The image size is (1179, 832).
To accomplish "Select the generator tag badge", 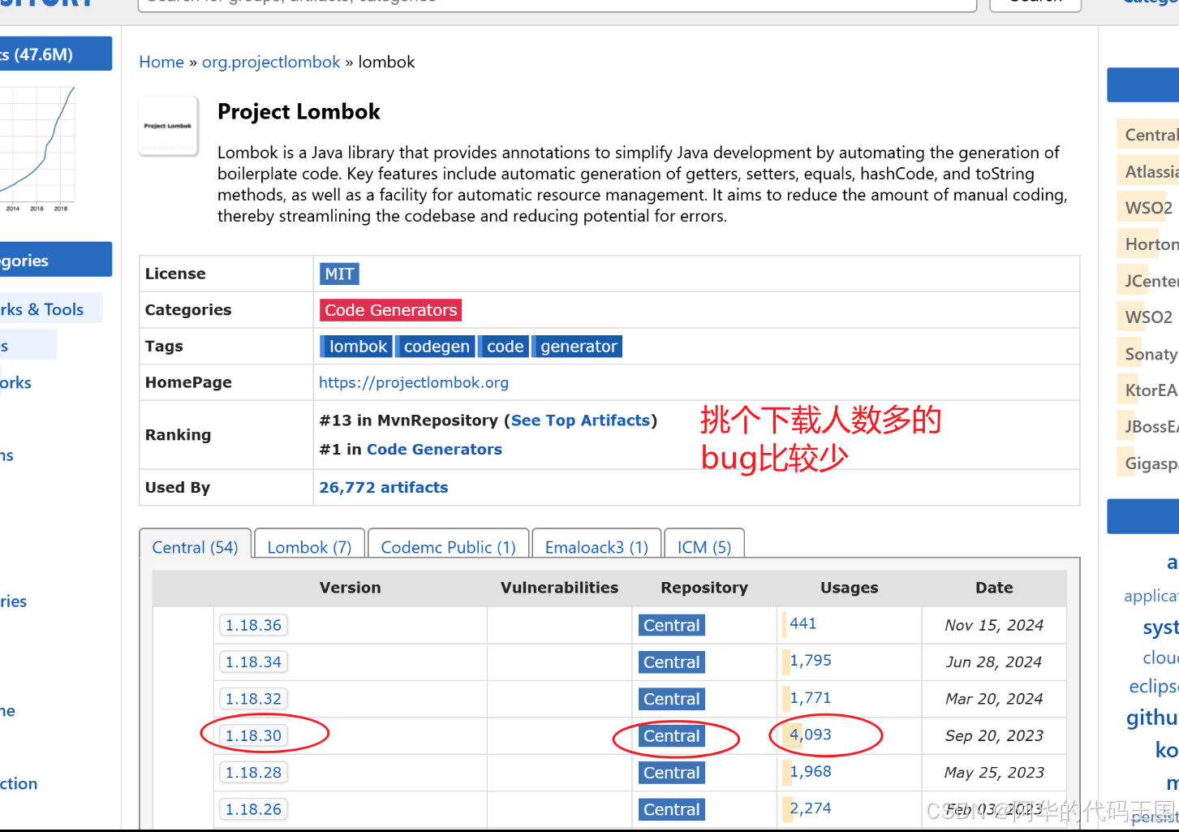I will pyautogui.click(x=576, y=346).
